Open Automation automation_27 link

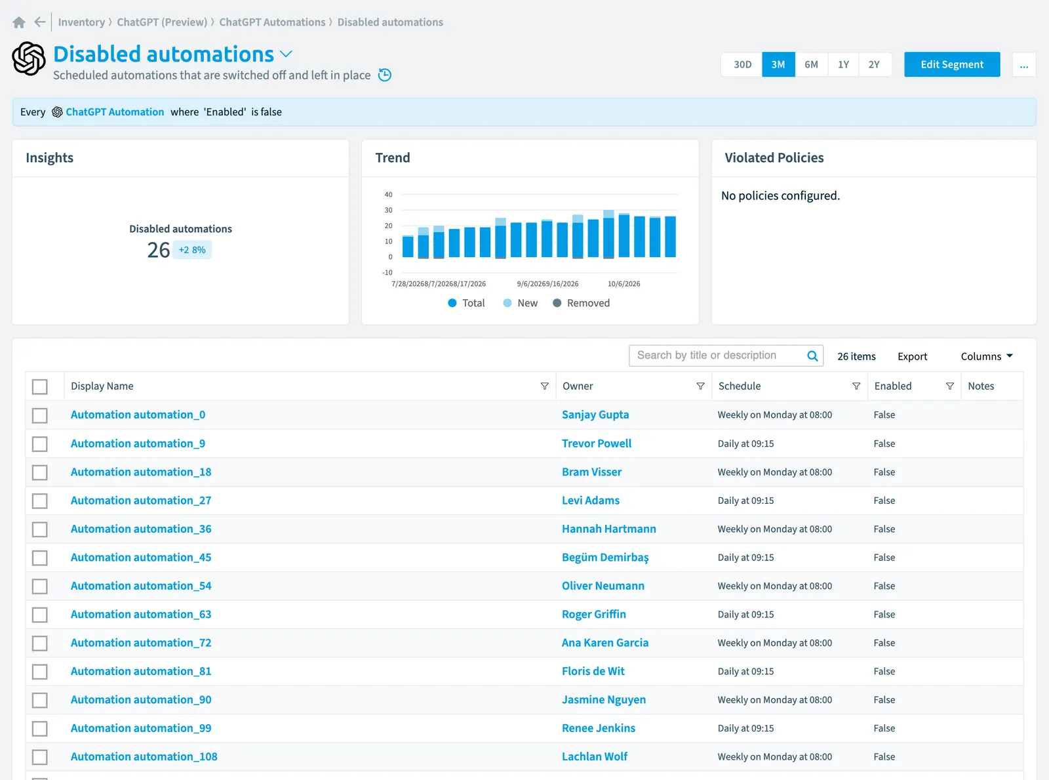coord(141,501)
